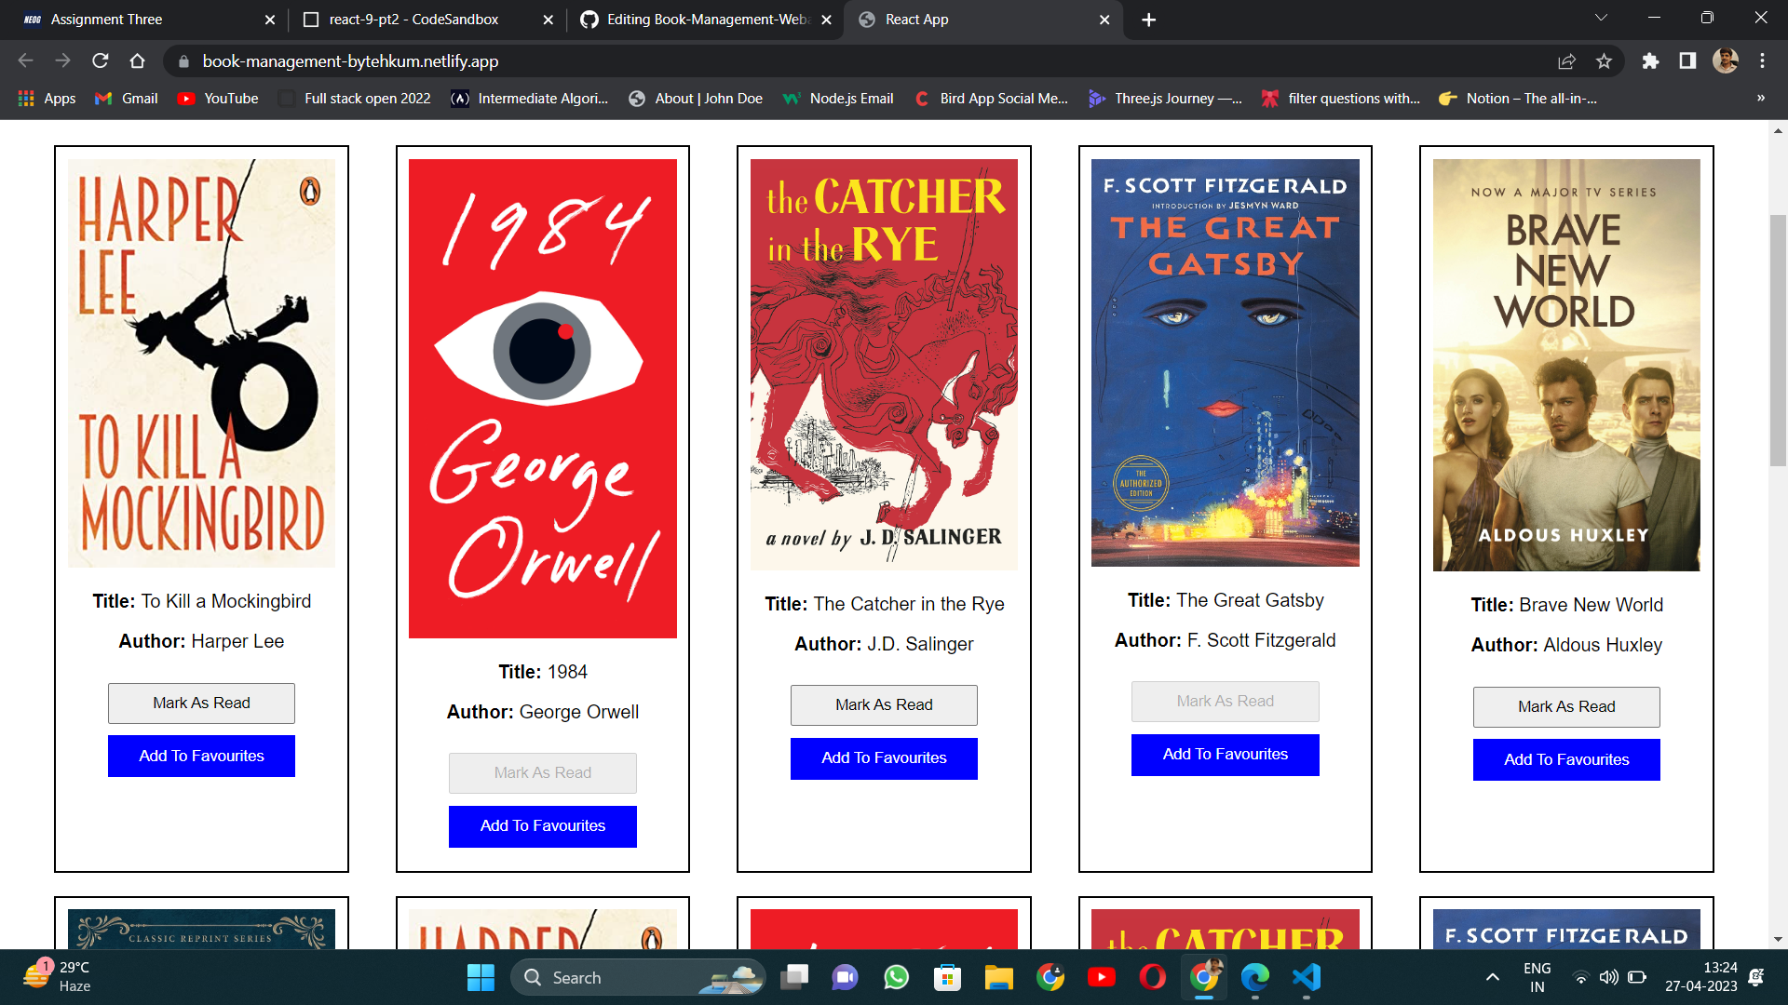1788x1005 pixels.
Task: Open the Chrome three-dot menu
Action: click(1763, 61)
